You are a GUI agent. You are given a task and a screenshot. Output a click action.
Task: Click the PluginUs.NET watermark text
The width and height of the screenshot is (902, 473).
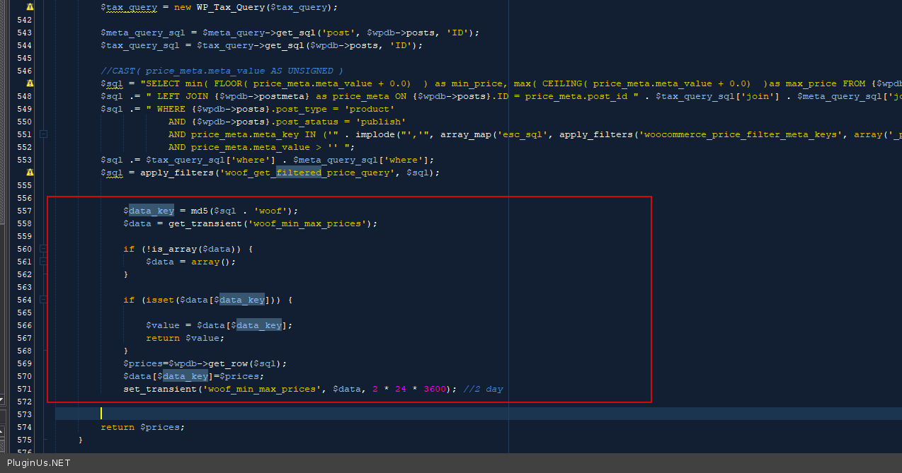coord(39,463)
